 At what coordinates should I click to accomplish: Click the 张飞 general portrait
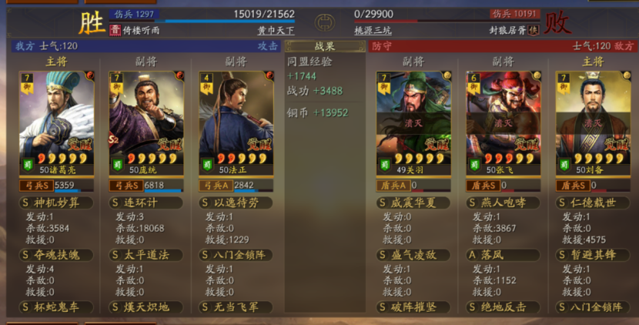pos(504,123)
